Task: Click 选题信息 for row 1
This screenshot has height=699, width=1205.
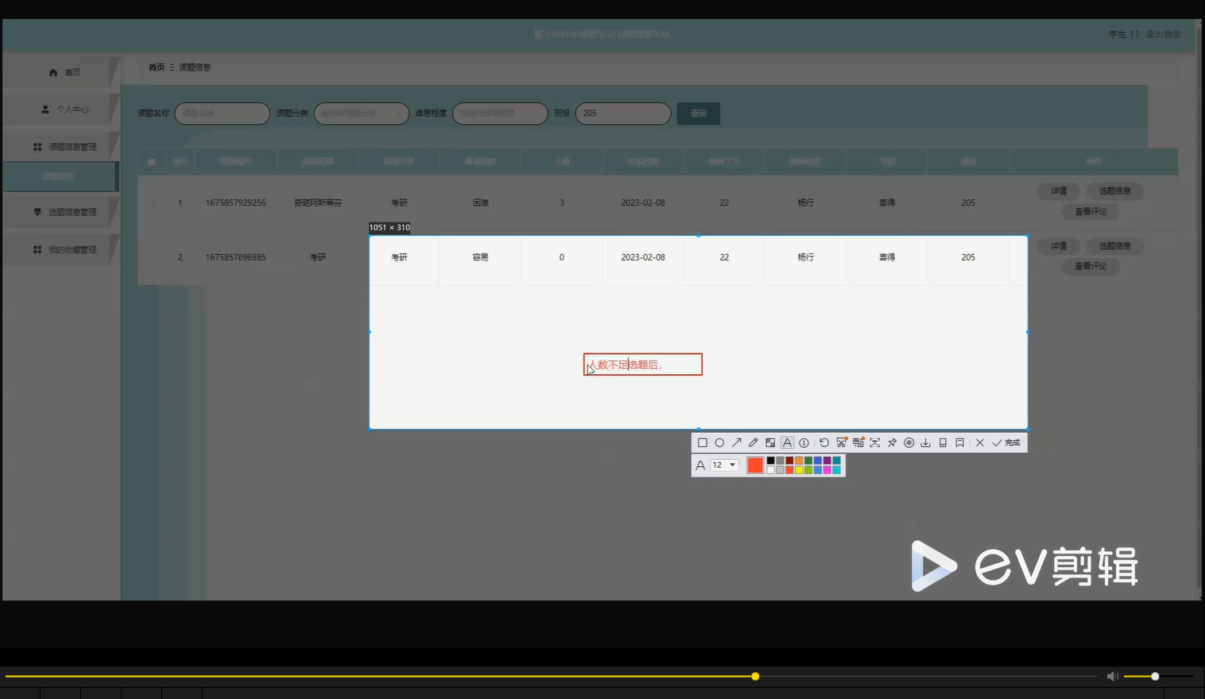Action: point(1115,191)
